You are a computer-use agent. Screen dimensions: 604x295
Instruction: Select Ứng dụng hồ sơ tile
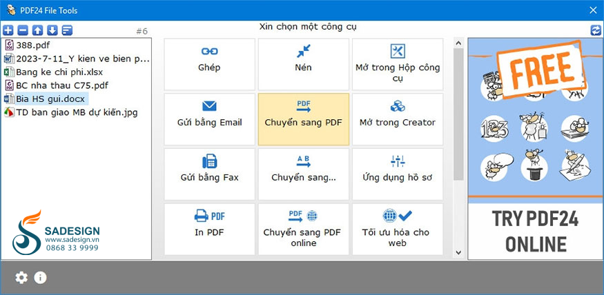click(x=398, y=174)
